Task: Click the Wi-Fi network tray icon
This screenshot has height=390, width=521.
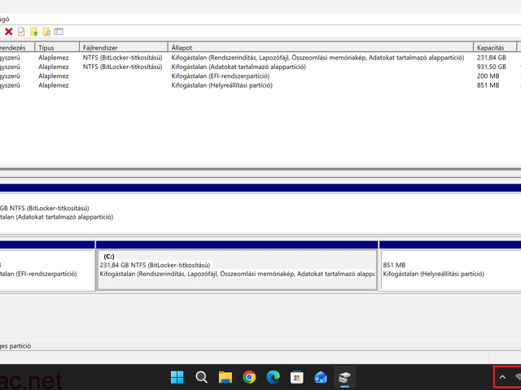Action: (518, 377)
